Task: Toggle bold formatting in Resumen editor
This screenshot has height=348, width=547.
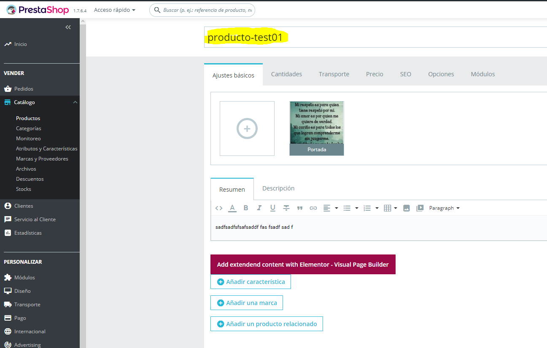Action: pyautogui.click(x=246, y=208)
